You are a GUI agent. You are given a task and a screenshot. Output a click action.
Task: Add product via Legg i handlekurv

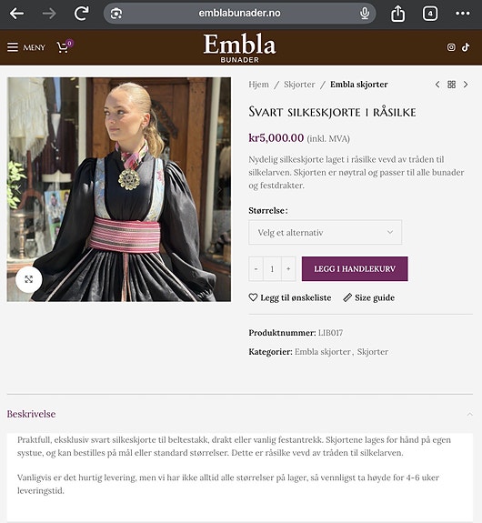(355, 269)
